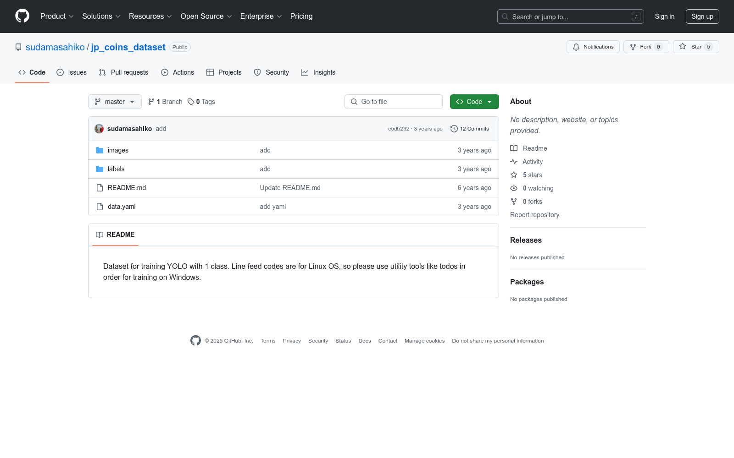
Task: Expand the Open Source menu
Action: coord(206,16)
